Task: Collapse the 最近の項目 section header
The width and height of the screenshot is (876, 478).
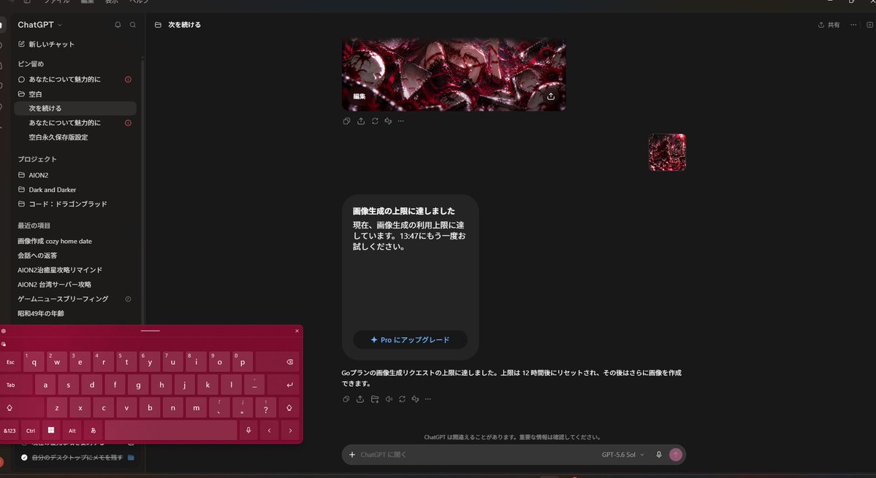Action: click(x=34, y=226)
